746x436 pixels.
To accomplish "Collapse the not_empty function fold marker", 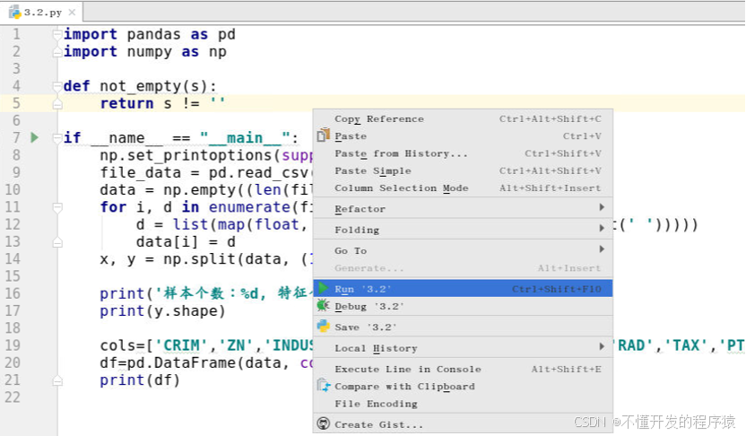I will pyautogui.click(x=57, y=86).
